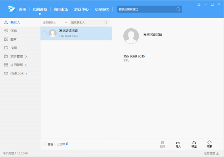Expand the 应用管理 sidebar section
This screenshot has width=224, height=157.
(26, 65)
